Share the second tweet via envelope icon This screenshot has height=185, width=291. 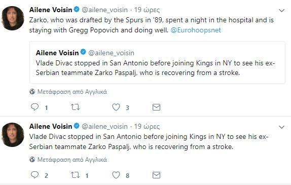pyautogui.click(x=156, y=175)
